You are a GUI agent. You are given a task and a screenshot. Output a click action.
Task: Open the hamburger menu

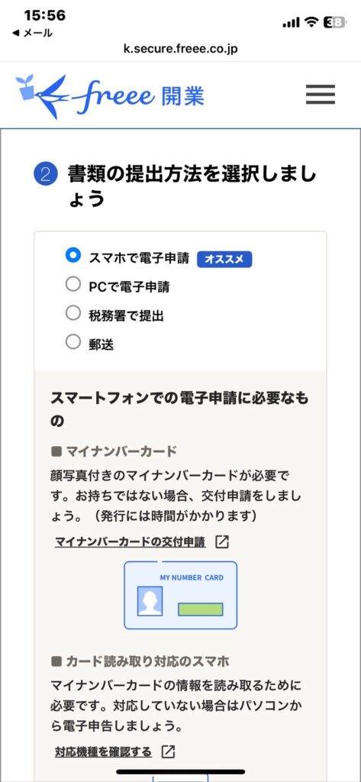click(320, 94)
